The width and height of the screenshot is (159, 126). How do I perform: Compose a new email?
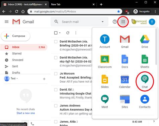click(15, 36)
